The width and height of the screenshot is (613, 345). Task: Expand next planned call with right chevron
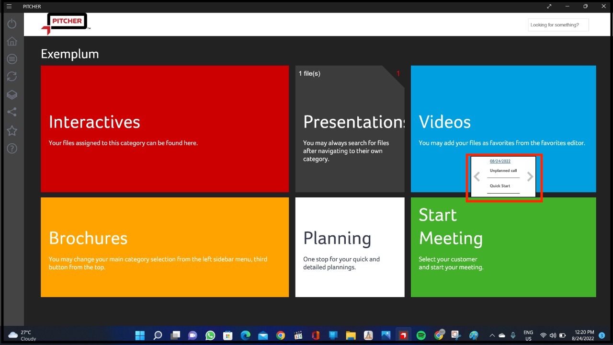coord(530,176)
